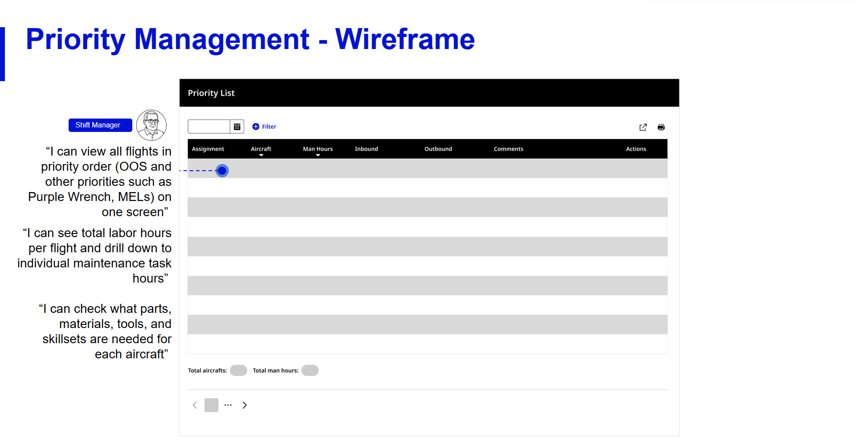Image resolution: width=857 pixels, height=443 pixels.
Task: Expand the next page chevron
Action: coord(245,405)
